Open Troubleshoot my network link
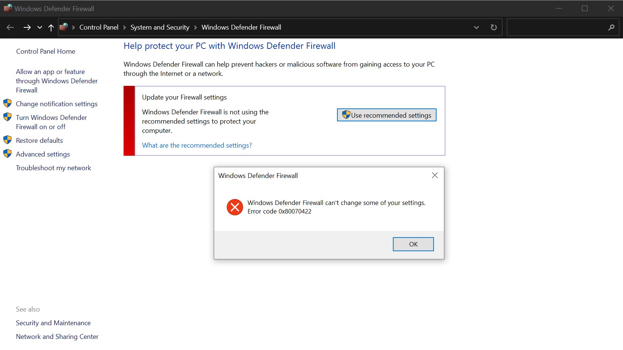623x350 pixels. [x=53, y=168]
